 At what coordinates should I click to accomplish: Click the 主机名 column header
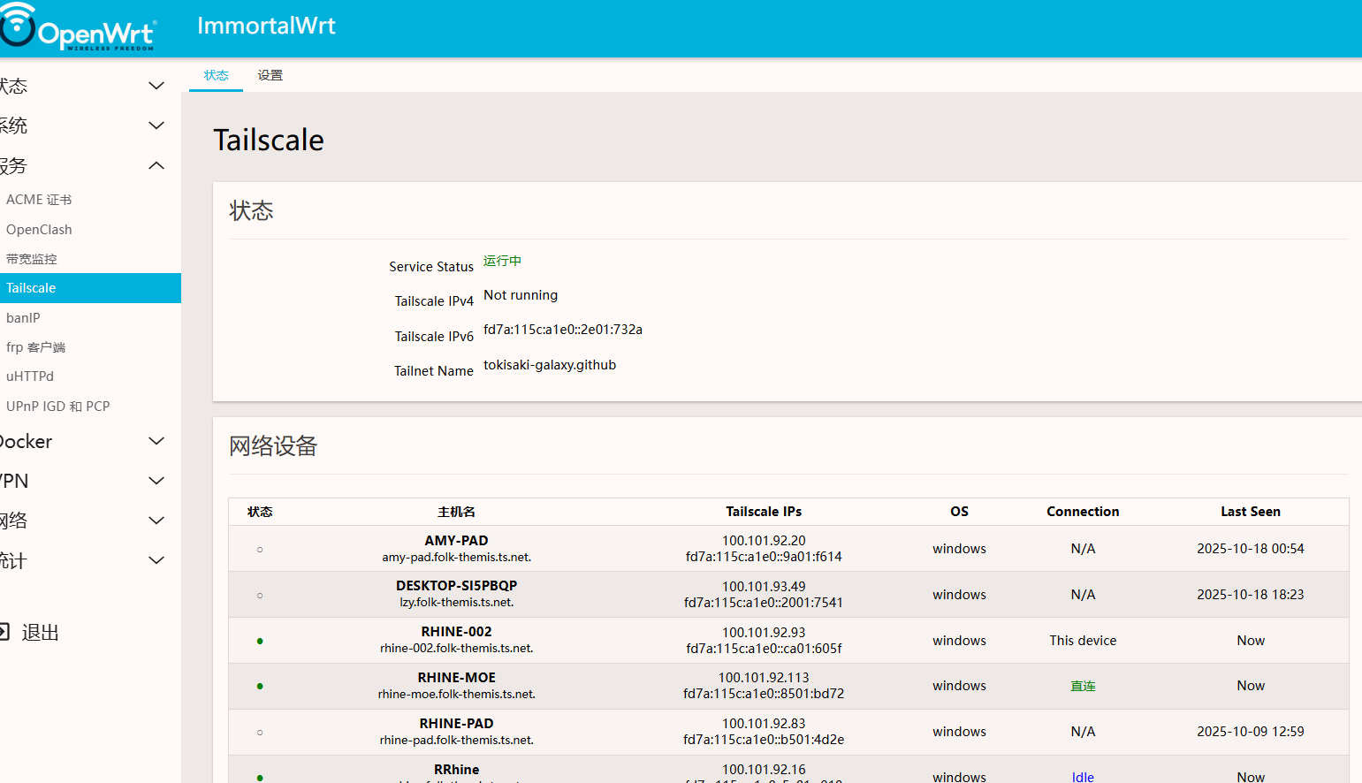pyautogui.click(x=456, y=512)
